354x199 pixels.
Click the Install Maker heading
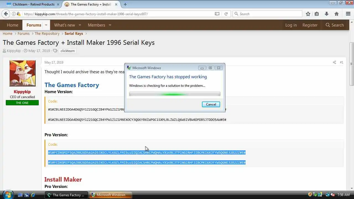63,179
